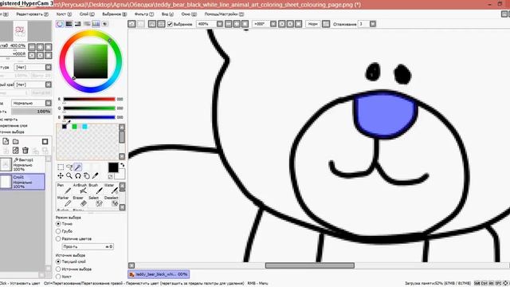Delete the current layer via trash icon
Image resolution: width=510 pixels, height=287 pixels.
click(25, 150)
